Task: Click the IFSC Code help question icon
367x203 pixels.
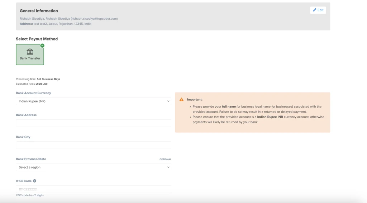Action: click(35, 181)
